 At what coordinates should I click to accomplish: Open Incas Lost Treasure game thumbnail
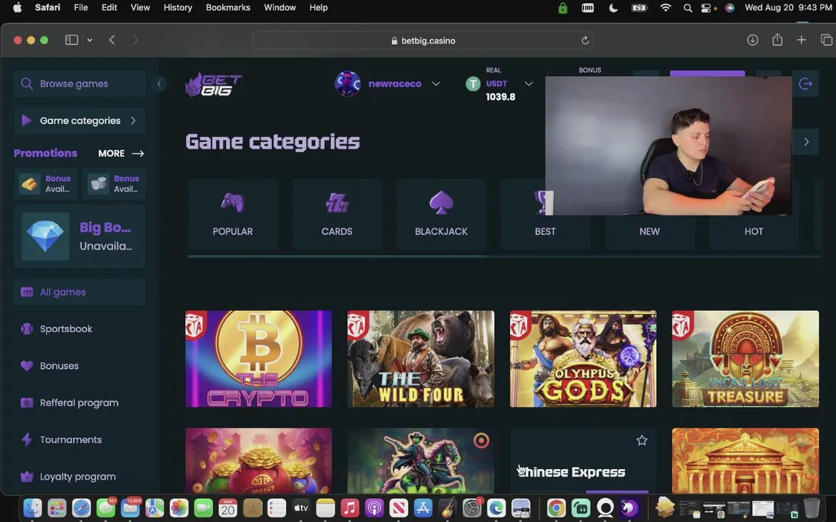click(745, 359)
